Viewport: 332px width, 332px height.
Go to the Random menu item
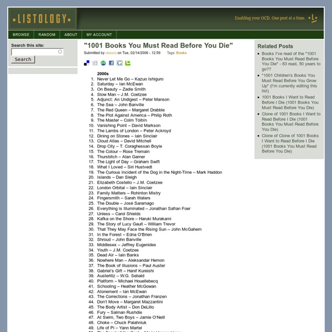(x=47, y=34)
